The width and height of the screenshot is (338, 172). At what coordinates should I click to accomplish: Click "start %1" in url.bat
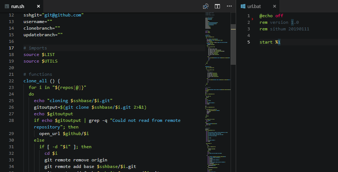pos(270,42)
